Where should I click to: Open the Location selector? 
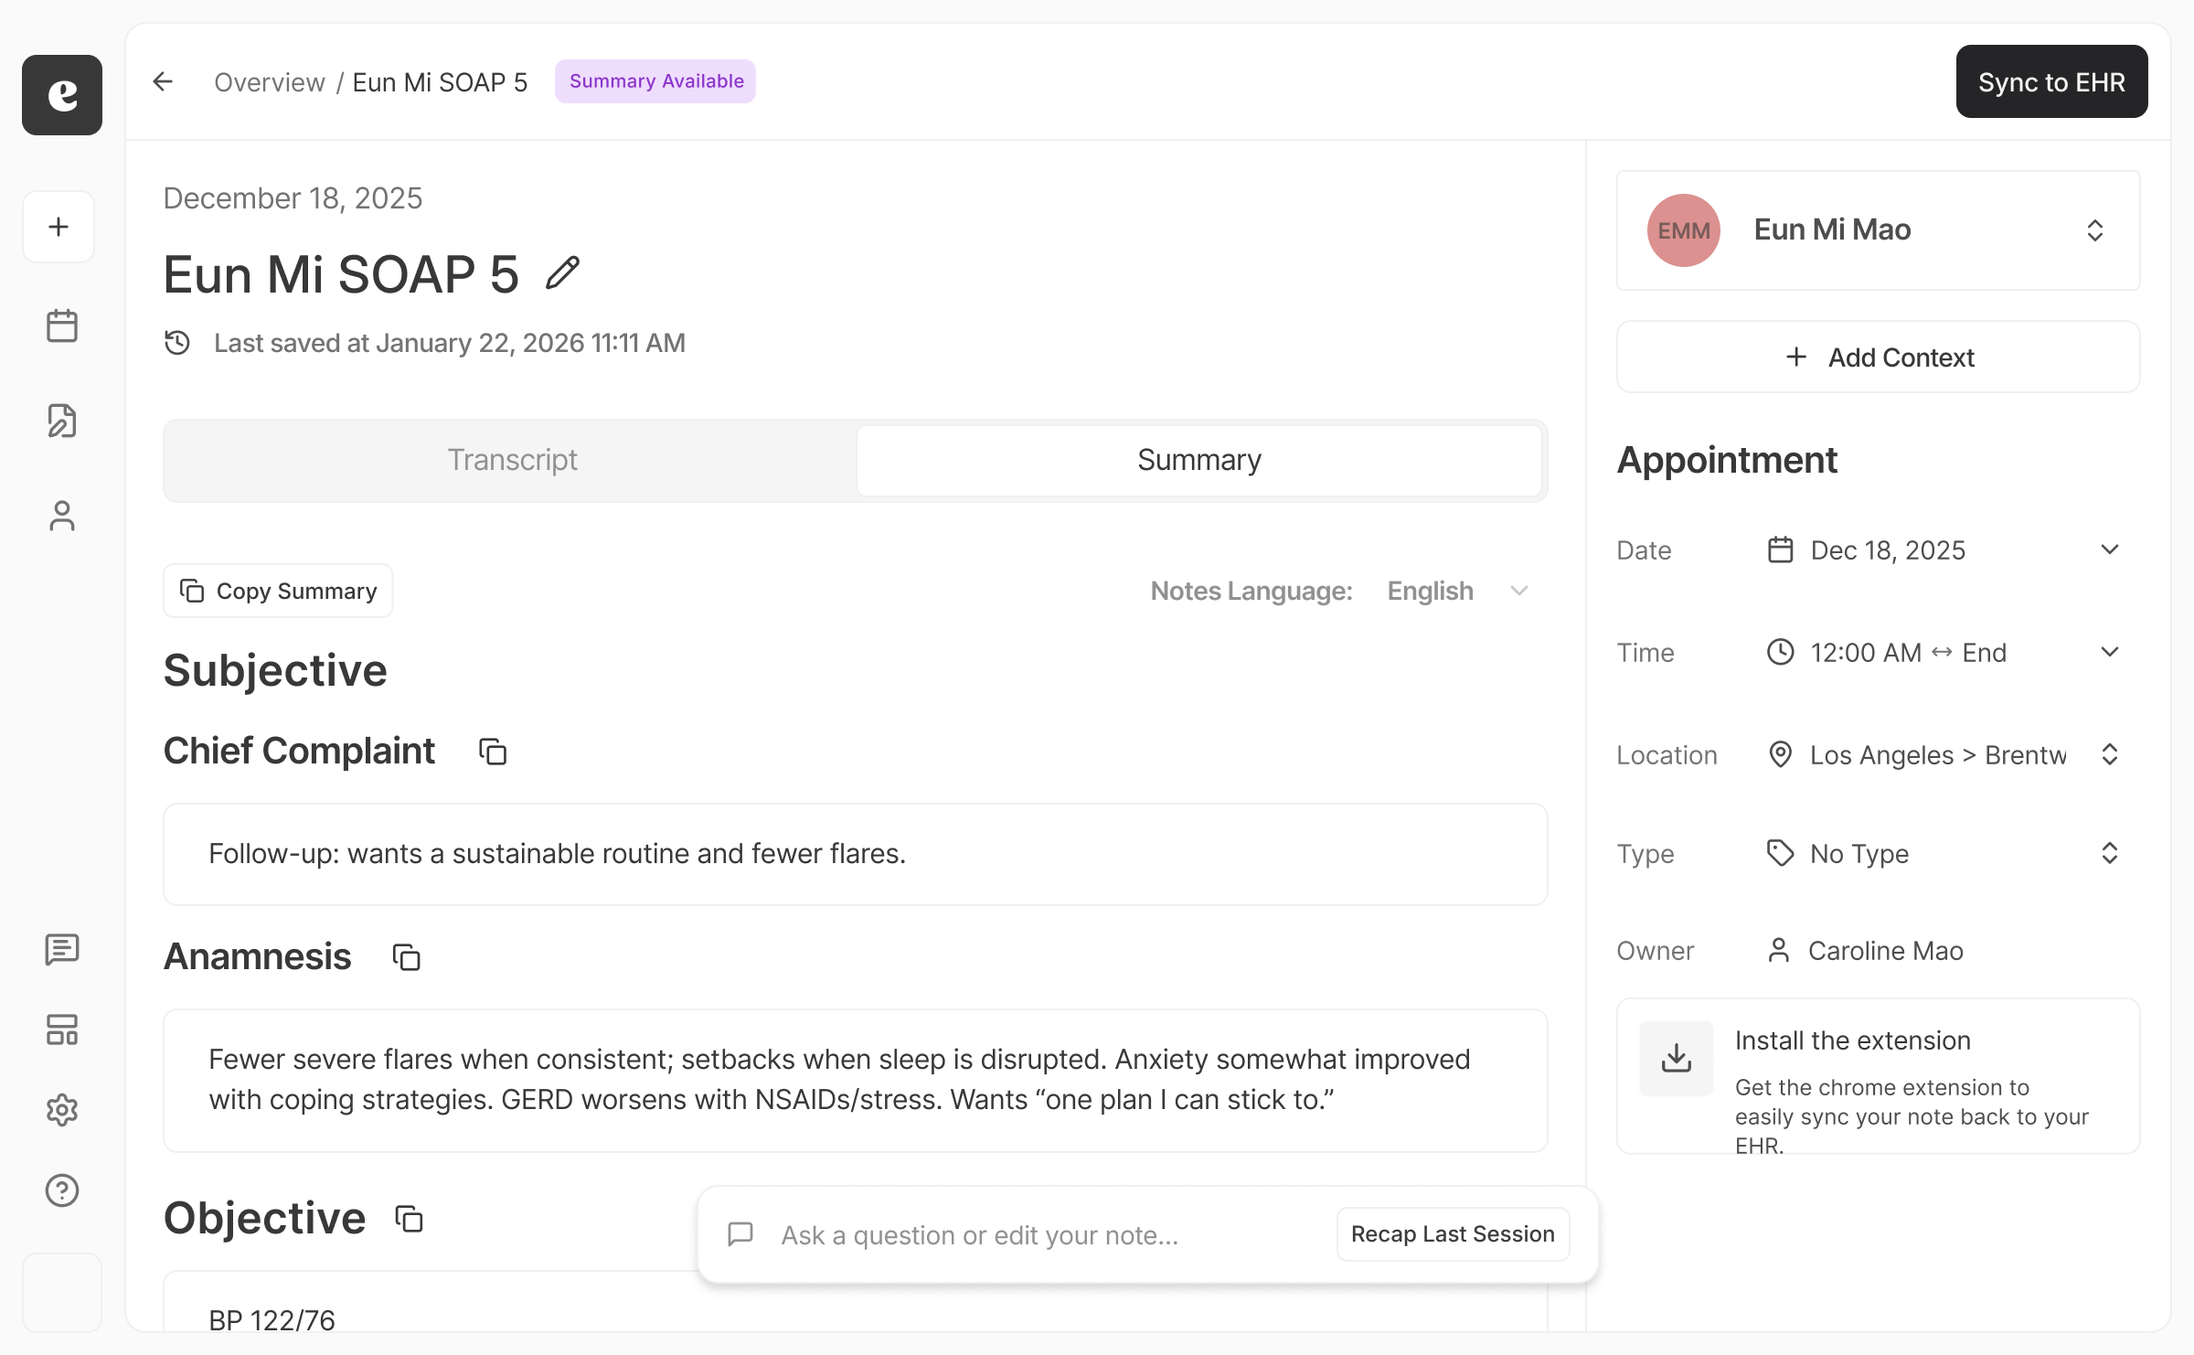pyautogui.click(x=1943, y=755)
